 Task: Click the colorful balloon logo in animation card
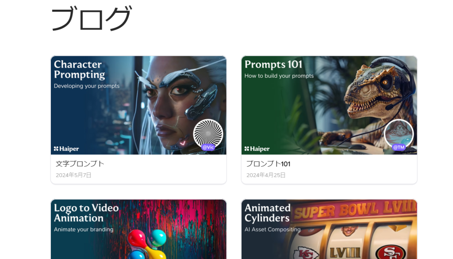(x=147, y=244)
